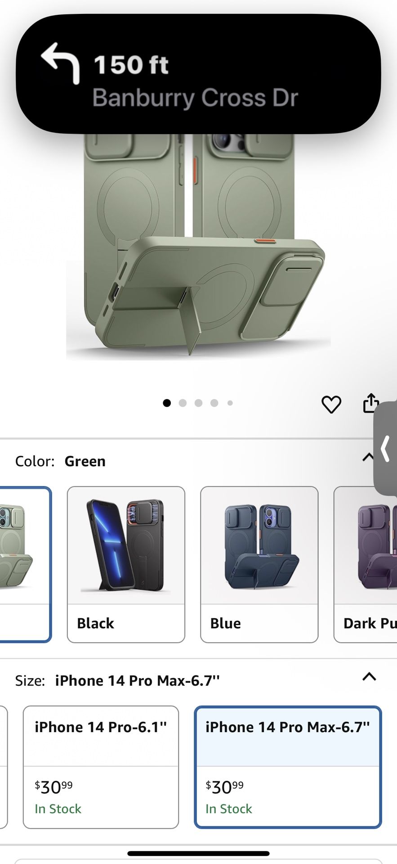Select the Green color swatch
This screenshot has width=397, height=864.
(25, 564)
